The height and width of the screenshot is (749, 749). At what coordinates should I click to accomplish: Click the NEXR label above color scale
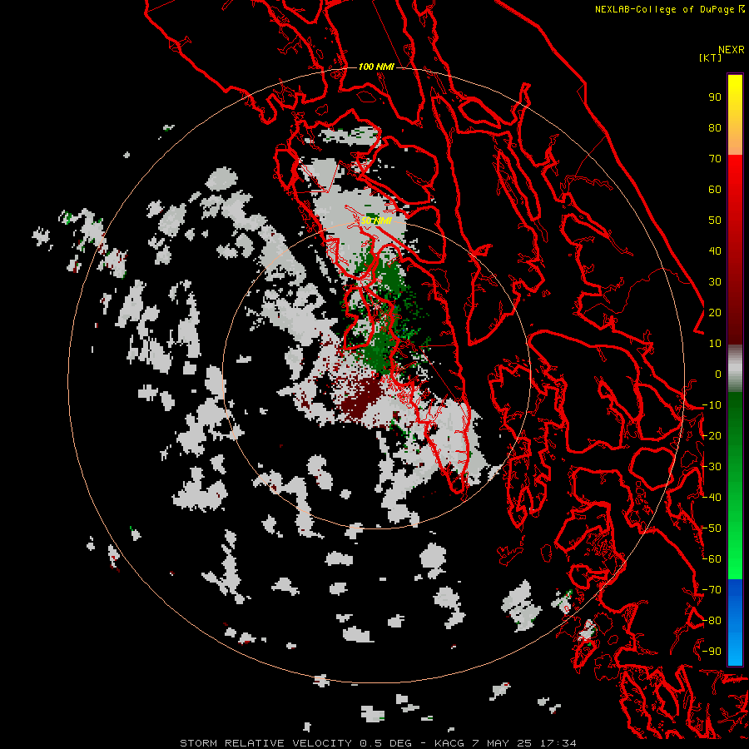point(732,50)
